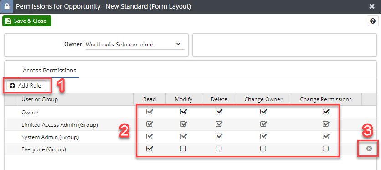
Task: Close the permissions dialog with X
Action: click(372, 6)
